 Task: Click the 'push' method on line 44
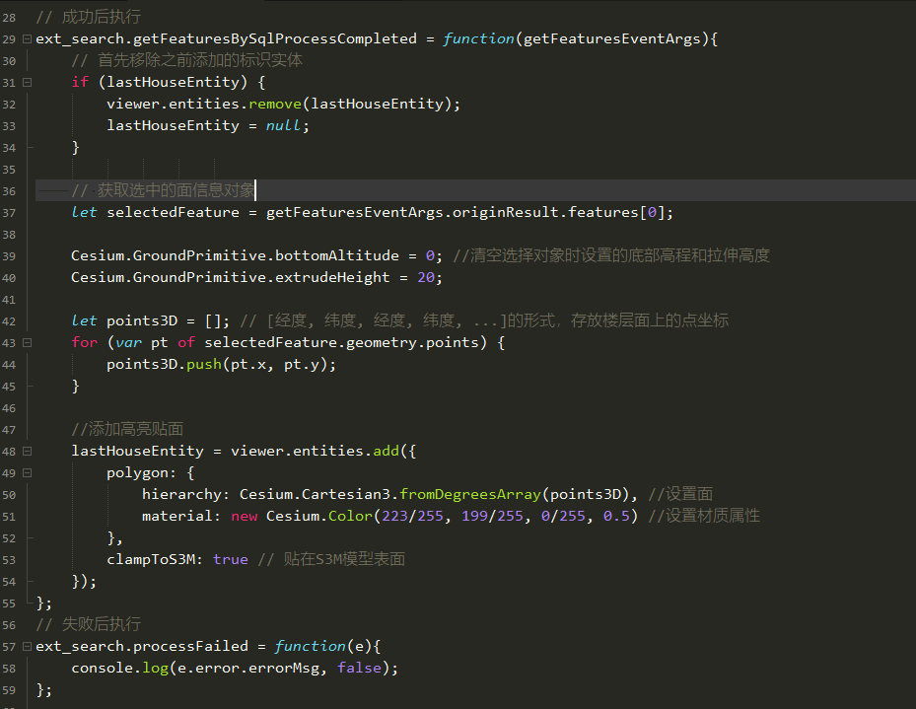[204, 365]
